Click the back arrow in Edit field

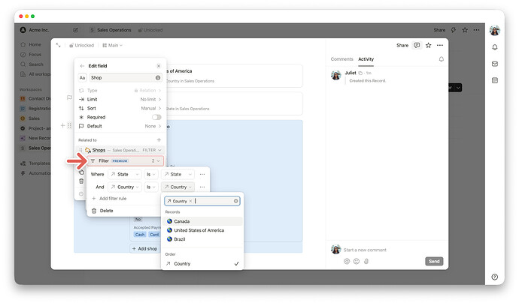coord(82,66)
